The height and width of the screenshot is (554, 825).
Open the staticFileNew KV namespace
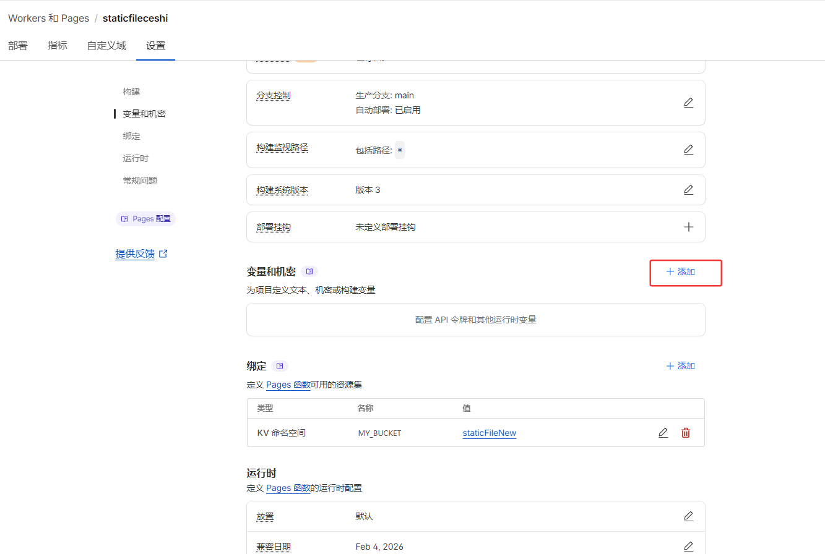[x=489, y=433]
